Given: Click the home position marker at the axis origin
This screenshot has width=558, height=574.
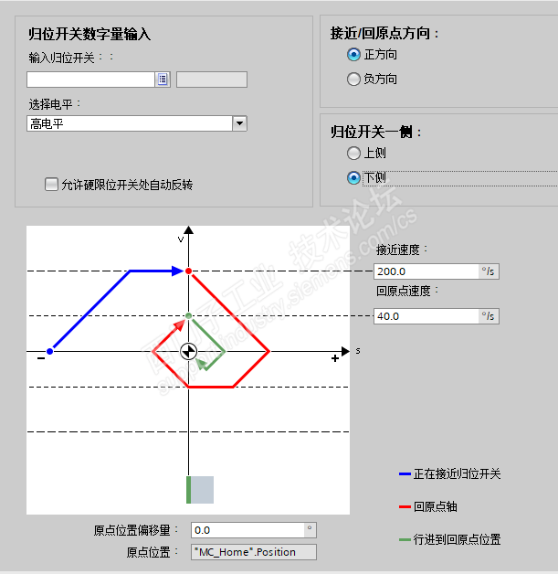Looking at the screenshot, I should (x=188, y=351).
